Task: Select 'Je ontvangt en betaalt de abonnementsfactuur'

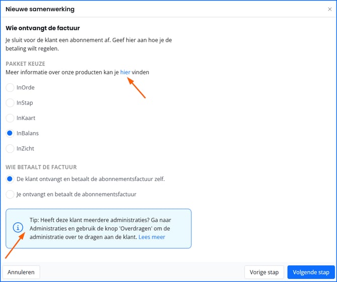Action: (10, 195)
